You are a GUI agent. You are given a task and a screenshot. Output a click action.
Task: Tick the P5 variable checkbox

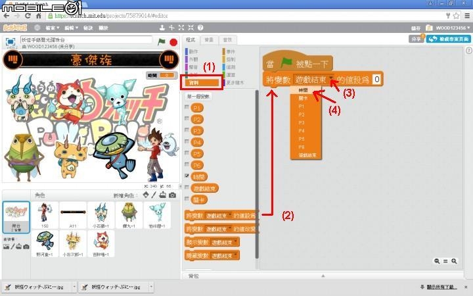pyautogui.click(x=187, y=153)
